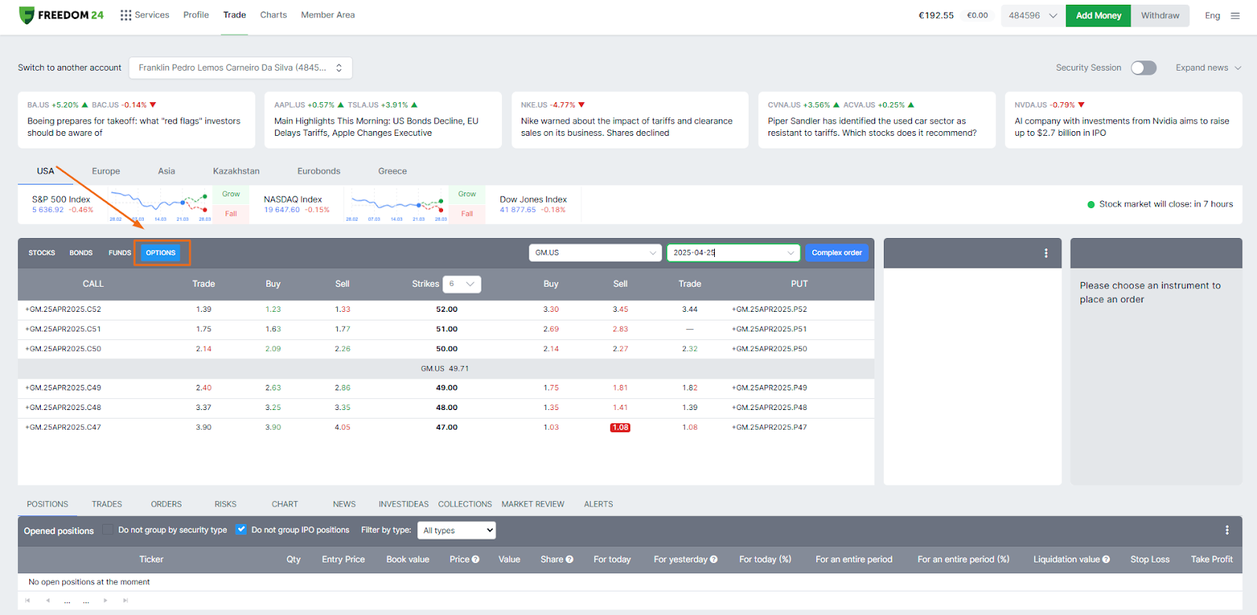Open the Opened positions three-dot menu
Viewport: 1257px width, 615px height.
(x=1227, y=530)
